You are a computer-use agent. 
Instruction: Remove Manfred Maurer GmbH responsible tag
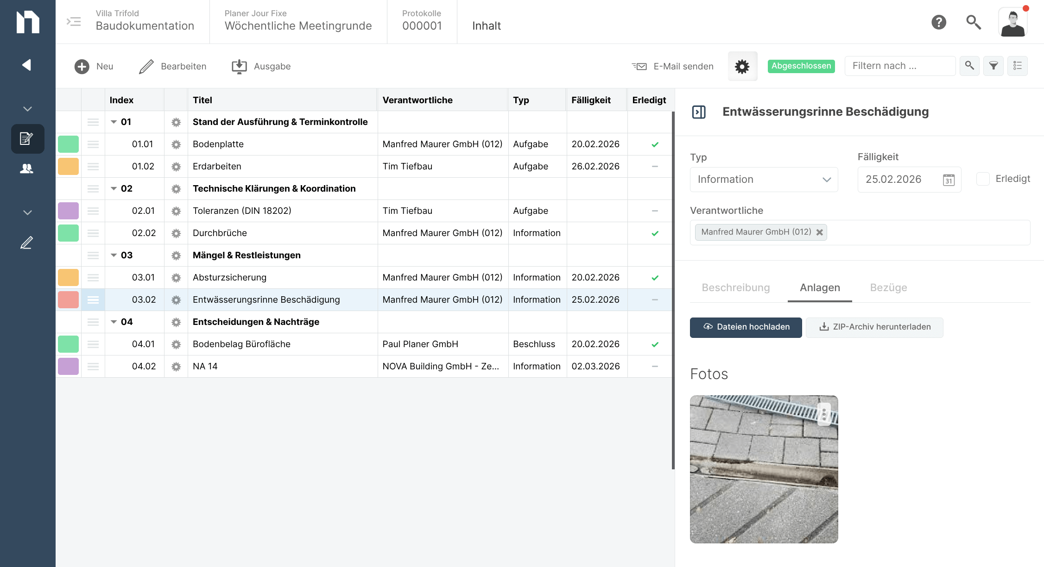click(x=819, y=232)
